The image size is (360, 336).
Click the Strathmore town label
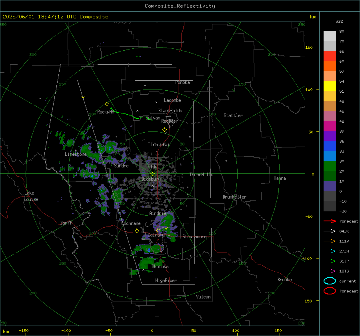[194, 237]
